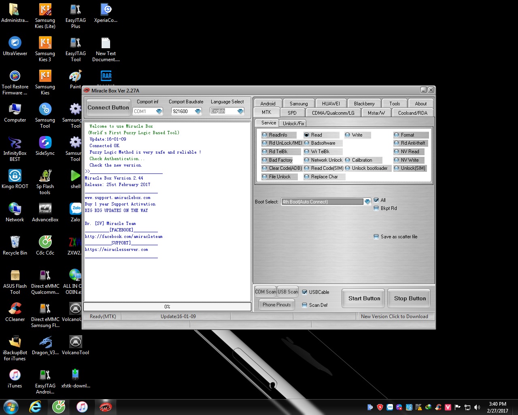518x415 pixels.
Task: Open Cốc Cốc browser desktop icon
Action: 45,245
